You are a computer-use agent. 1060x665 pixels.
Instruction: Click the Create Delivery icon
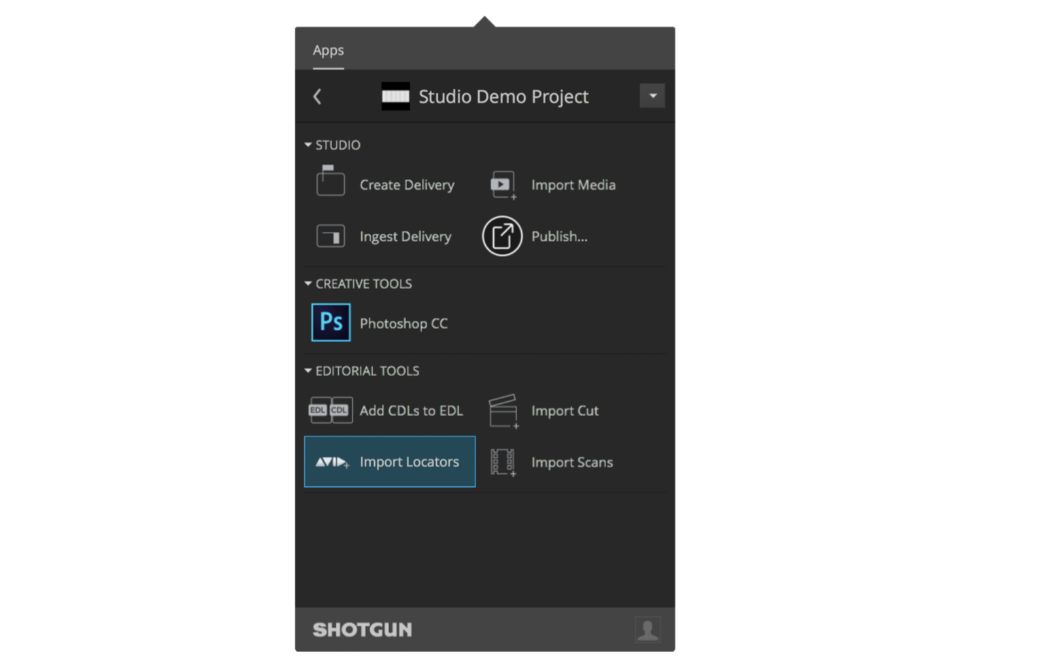[331, 181]
